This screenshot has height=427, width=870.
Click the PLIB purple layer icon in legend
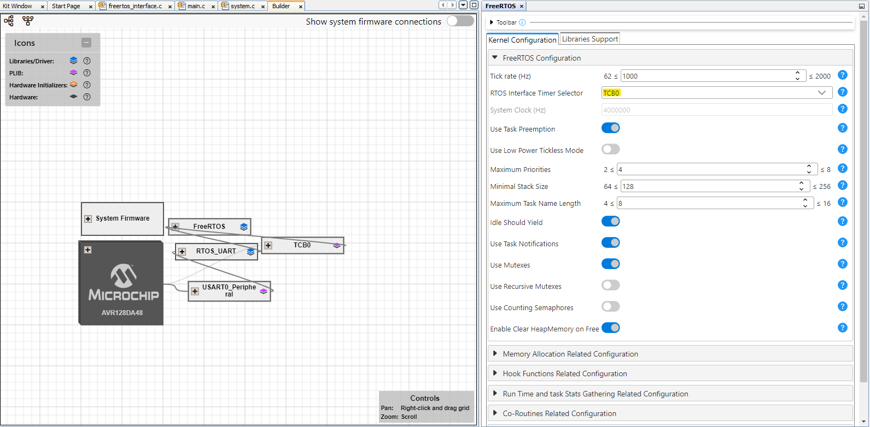click(73, 72)
